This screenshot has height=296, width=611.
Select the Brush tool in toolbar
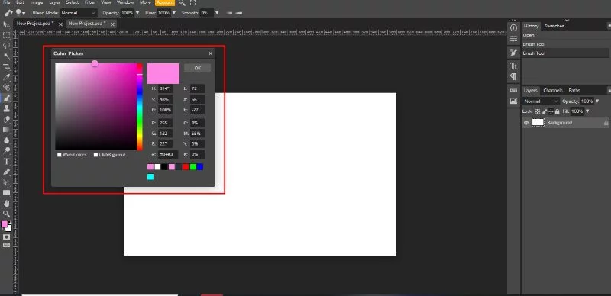pyautogui.click(x=6, y=98)
